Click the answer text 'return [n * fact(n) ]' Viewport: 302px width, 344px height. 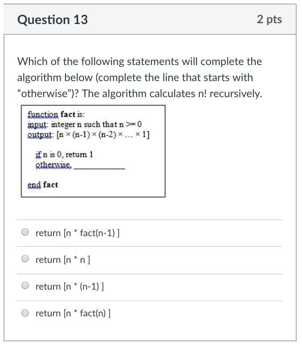tap(73, 313)
